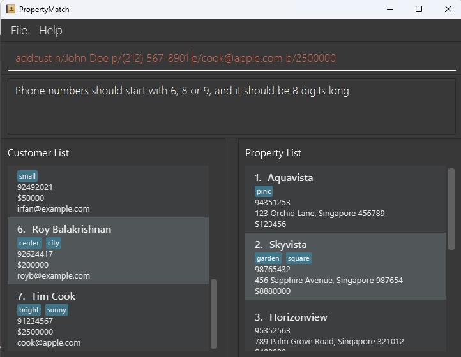The width and height of the screenshot is (461, 357).
Task: Click the phone number error message box
Action: (x=232, y=106)
